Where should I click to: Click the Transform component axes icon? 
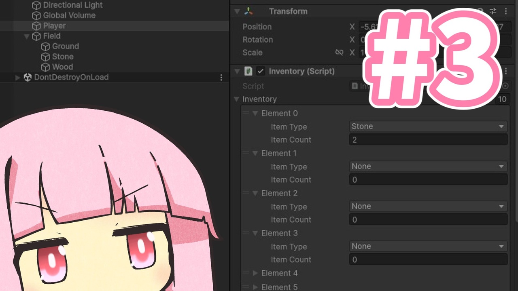pos(248,11)
